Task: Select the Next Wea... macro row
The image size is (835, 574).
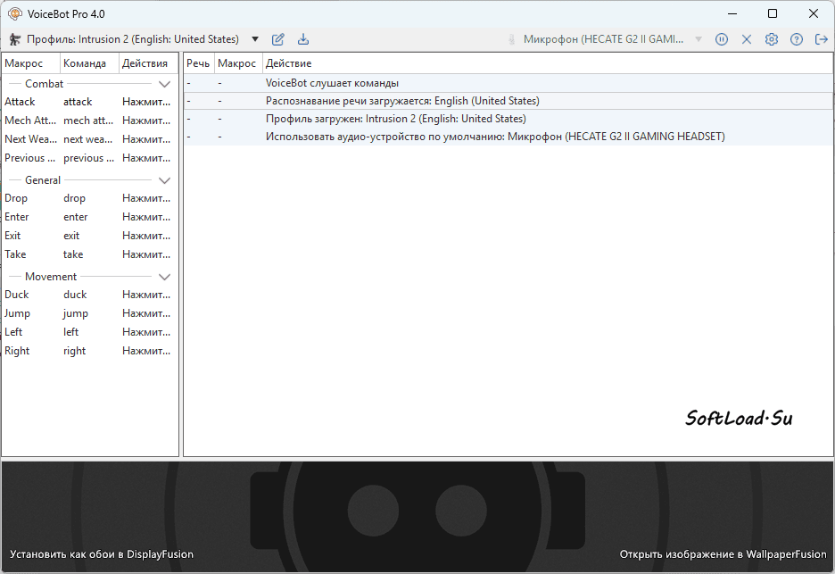Action: tap(90, 139)
